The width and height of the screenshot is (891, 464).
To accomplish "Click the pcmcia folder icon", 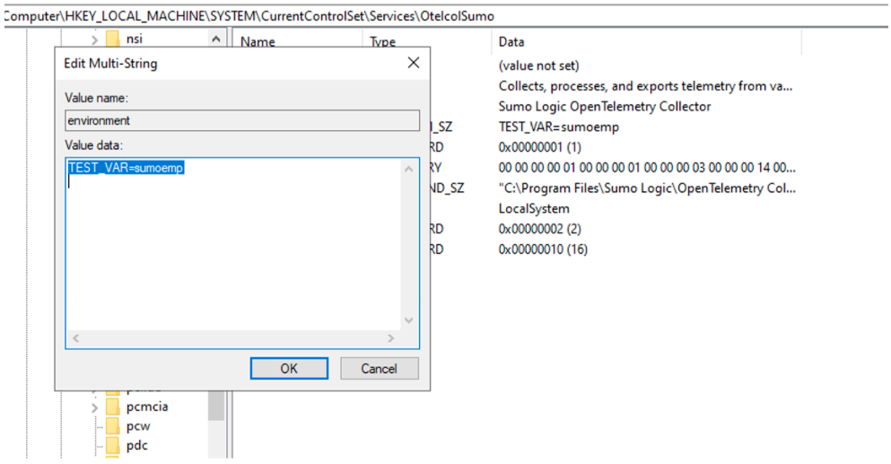I will point(112,407).
